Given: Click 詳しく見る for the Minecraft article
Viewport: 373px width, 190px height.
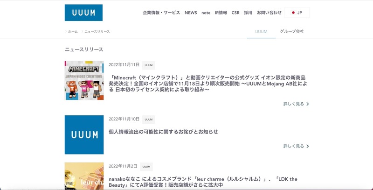Looking at the screenshot, I should click(x=296, y=104).
